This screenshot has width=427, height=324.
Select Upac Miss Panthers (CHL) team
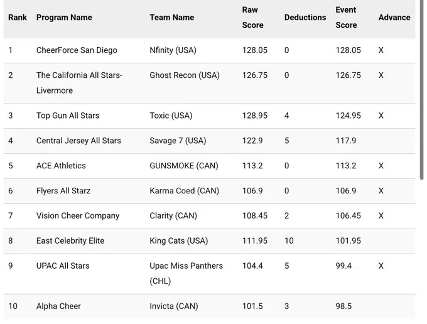pyautogui.click(x=186, y=273)
